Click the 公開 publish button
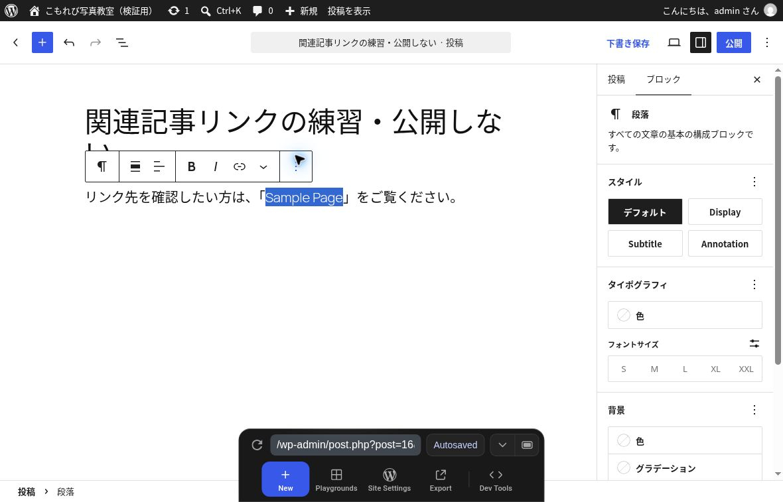 click(x=733, y=42)
